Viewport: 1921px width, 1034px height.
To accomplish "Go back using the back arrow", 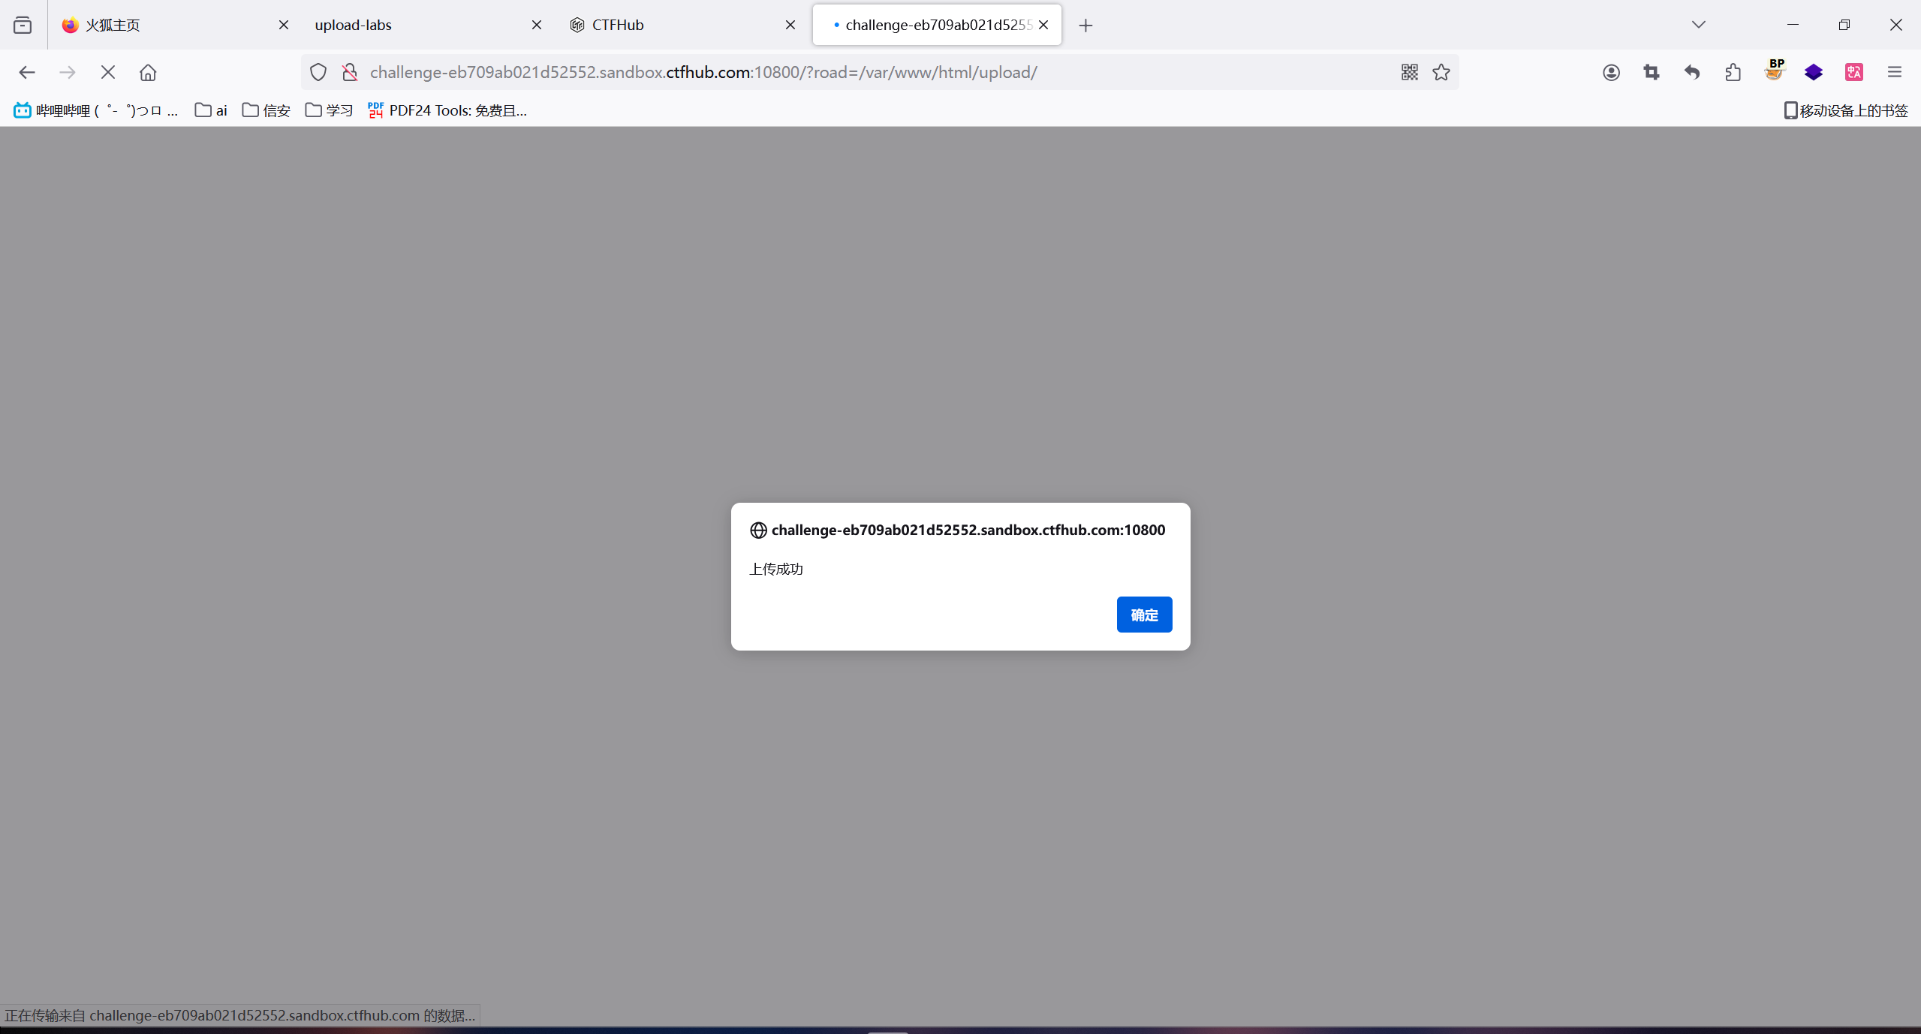I will pyautogui.click(x=27, y=72).
